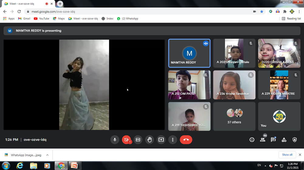Open the activities shapes icon
The height and width of the screenshot is (170, 304).
[284, 140]
